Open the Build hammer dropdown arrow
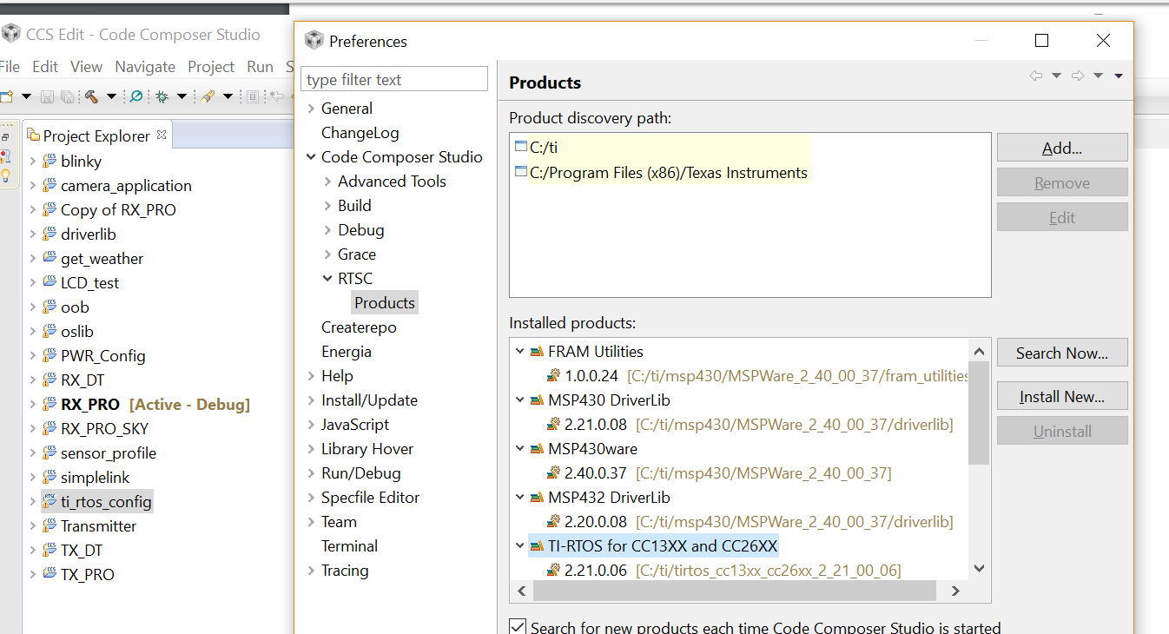This screenshot has height=634, width=1169. tap(111, 96)
